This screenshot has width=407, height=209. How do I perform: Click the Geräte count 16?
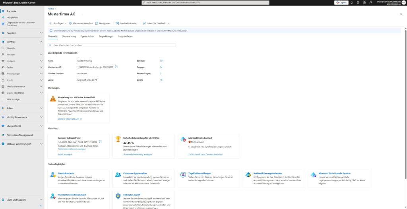pos(161,80)
